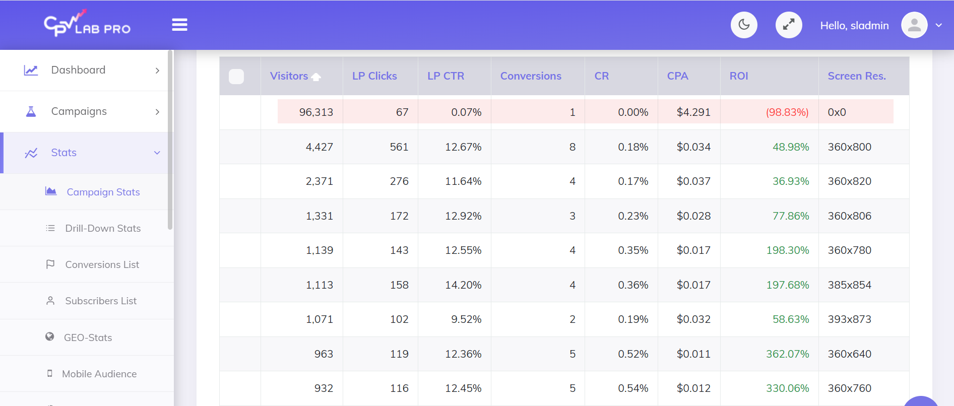Open Drill-Down Stats page
Screen dimensions: 954x406
103,228
